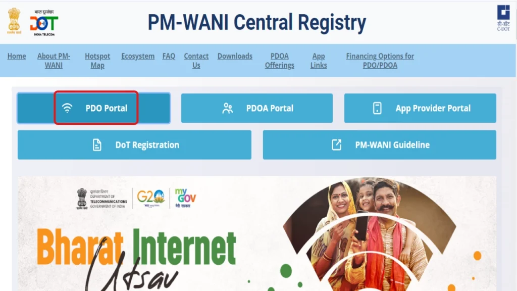Open Financing Options for PDO/PDOA
517x291 pixels.
click(x=380, y=61)
